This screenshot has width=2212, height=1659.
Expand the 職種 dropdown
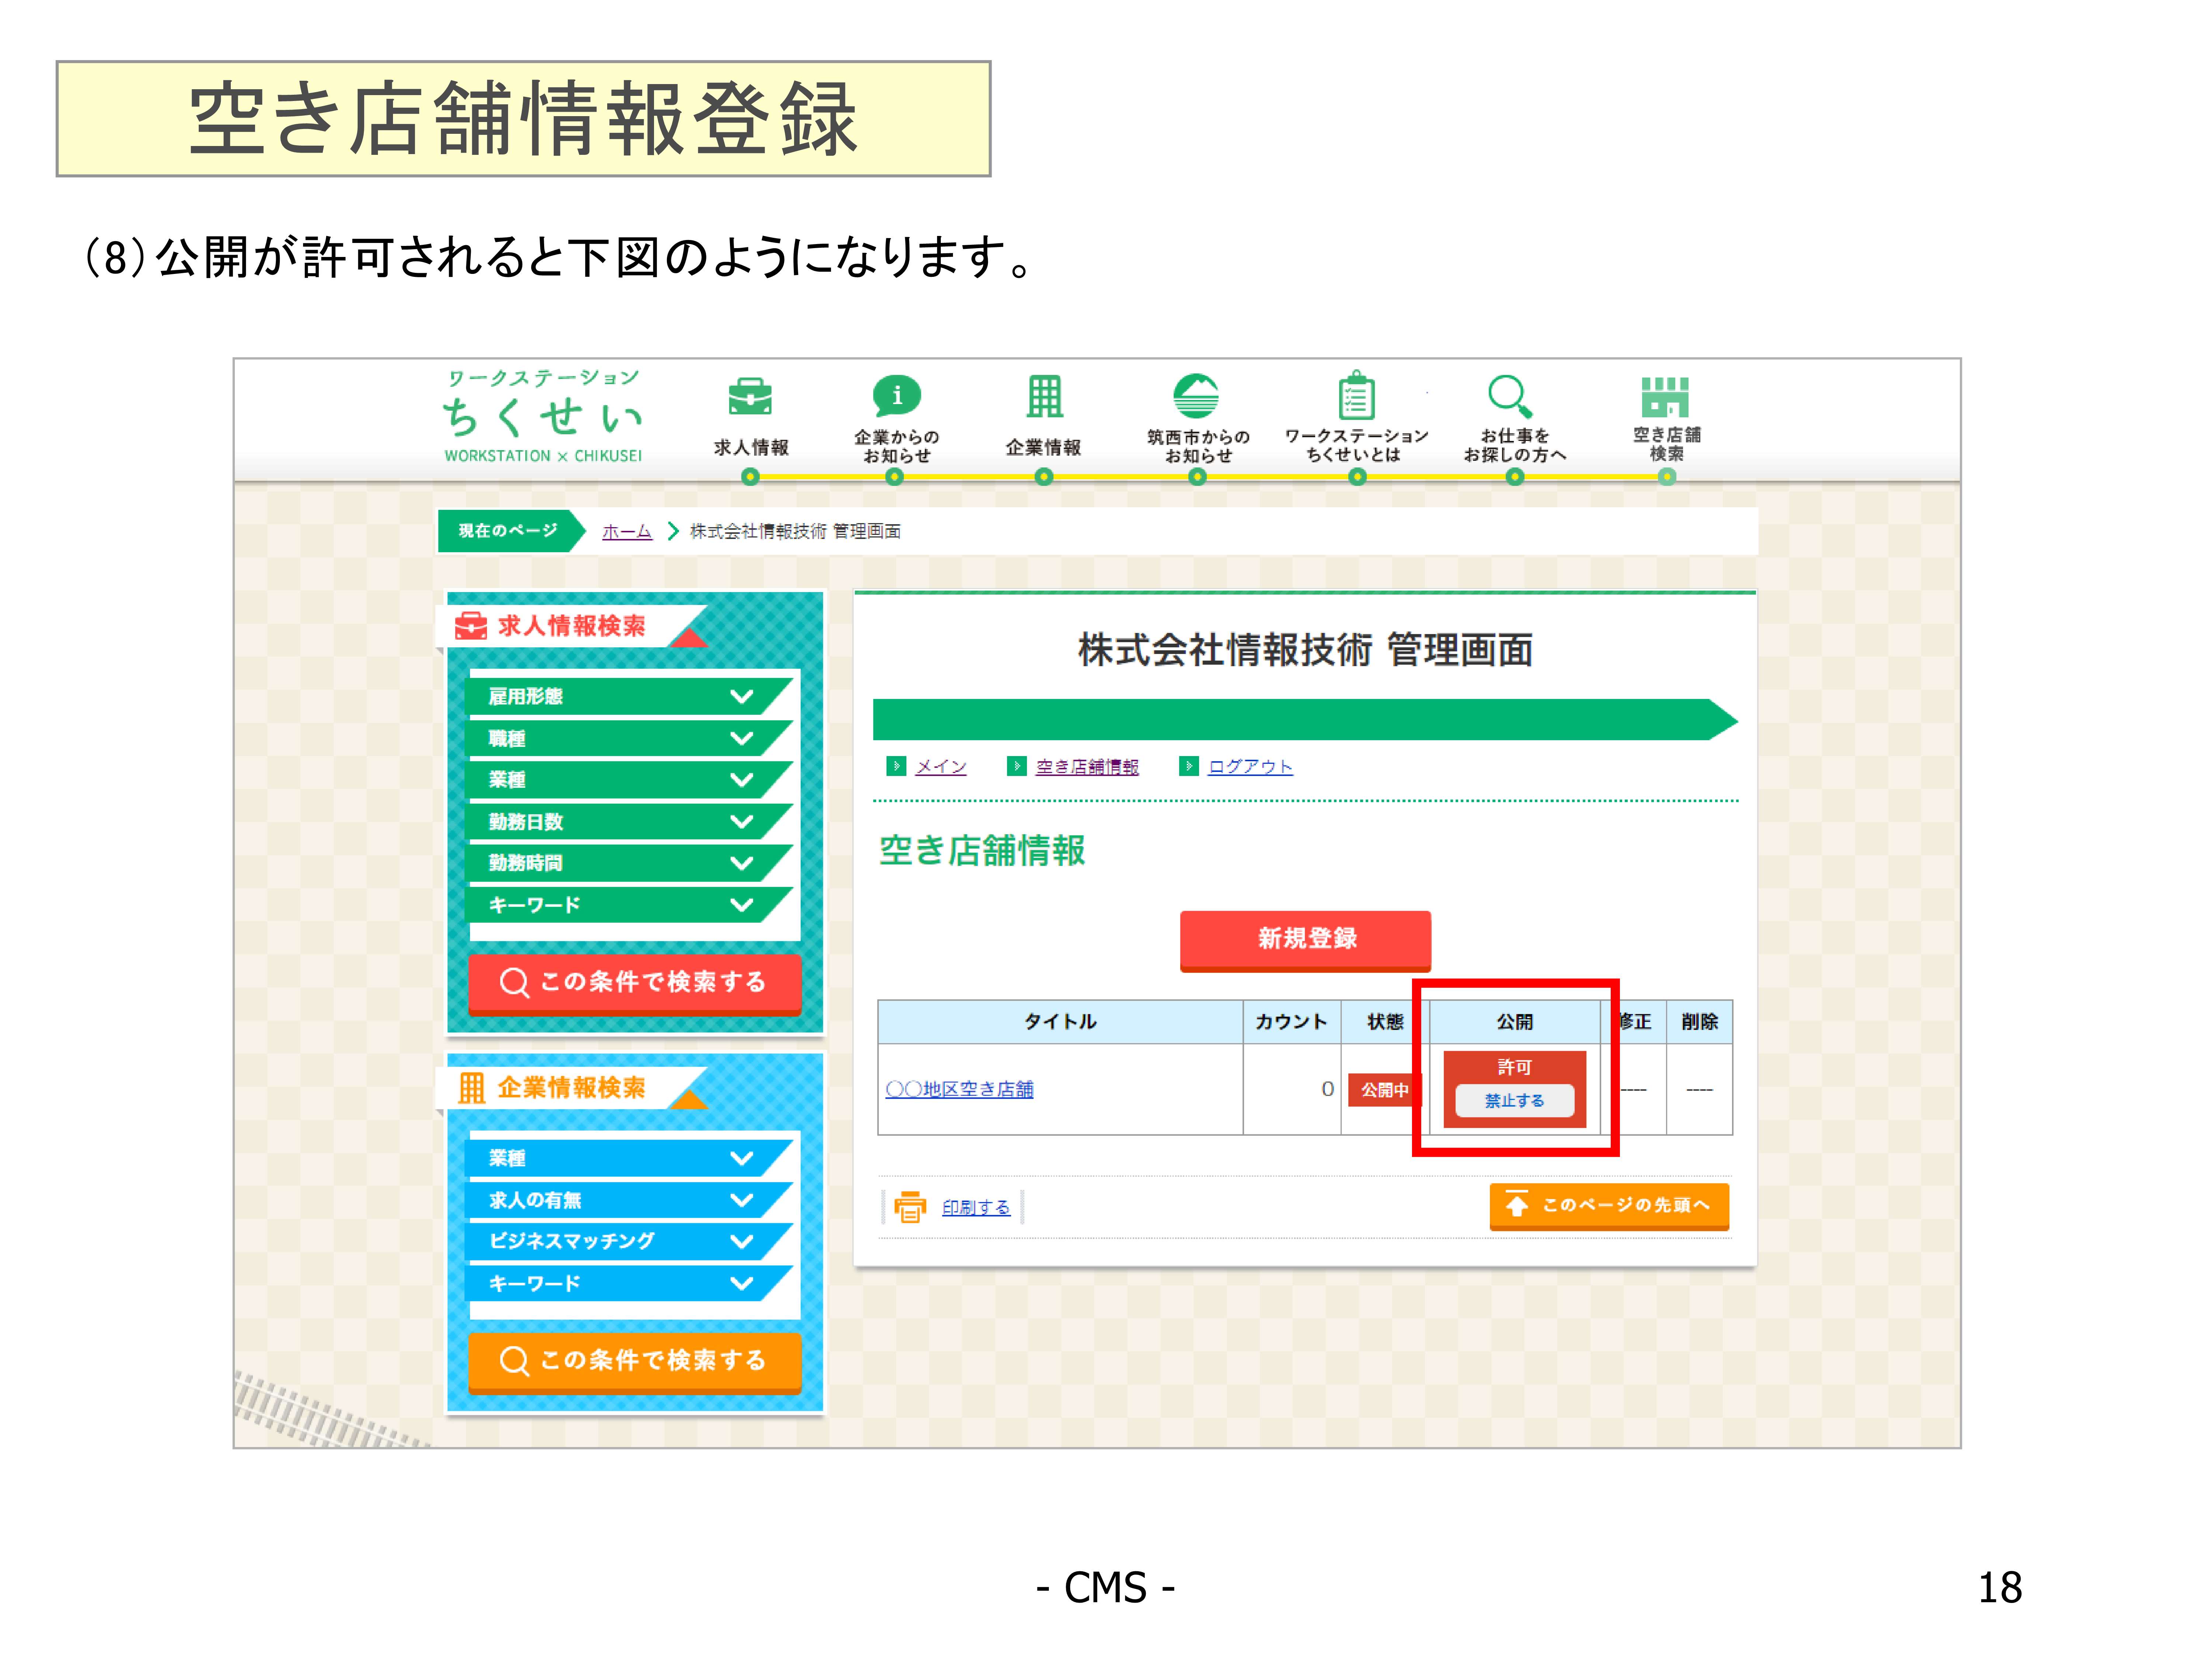click(x=629, y=738)
